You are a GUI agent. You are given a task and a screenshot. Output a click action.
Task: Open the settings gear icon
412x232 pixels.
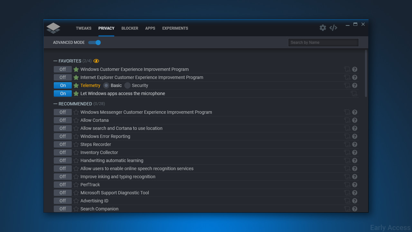[x=323, y=28]
